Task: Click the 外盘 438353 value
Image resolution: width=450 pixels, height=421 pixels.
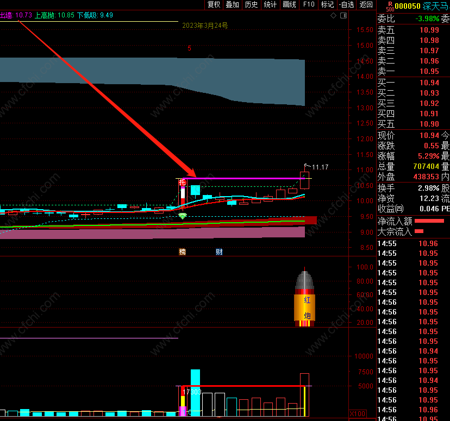Action: 426,177
